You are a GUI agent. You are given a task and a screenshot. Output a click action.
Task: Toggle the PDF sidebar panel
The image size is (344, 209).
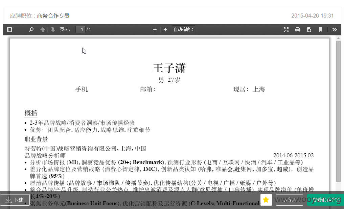coord(9,30)
